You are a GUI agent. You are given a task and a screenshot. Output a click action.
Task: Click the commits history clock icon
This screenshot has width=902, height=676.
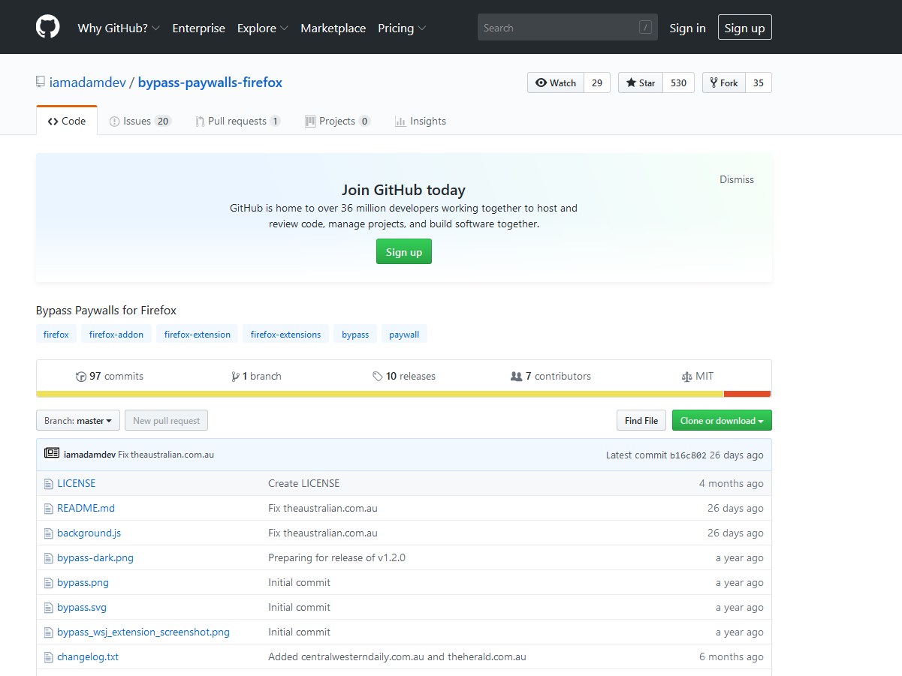click(x=81, y=377)
